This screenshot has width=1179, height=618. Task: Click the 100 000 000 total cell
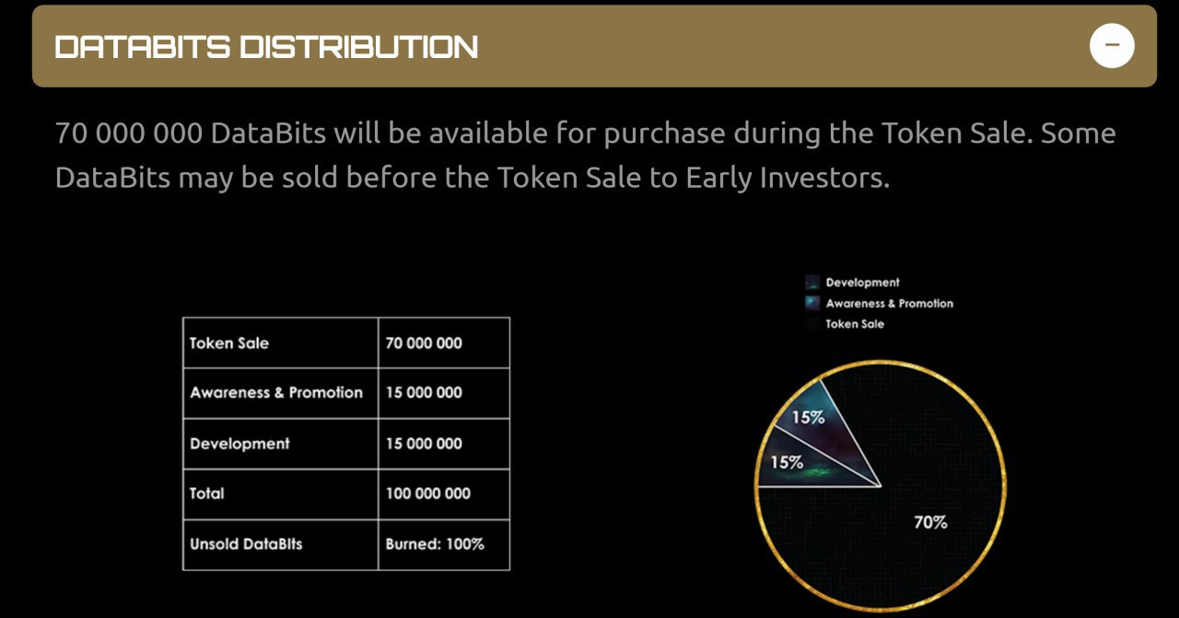coord(444,494)
